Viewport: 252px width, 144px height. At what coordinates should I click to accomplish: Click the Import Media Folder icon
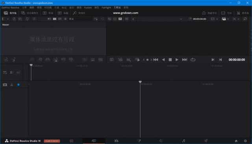tap(20, 19)
